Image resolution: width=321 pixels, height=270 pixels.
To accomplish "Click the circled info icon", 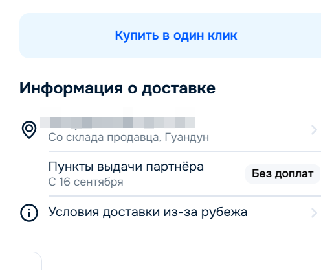I will point(29,213).
